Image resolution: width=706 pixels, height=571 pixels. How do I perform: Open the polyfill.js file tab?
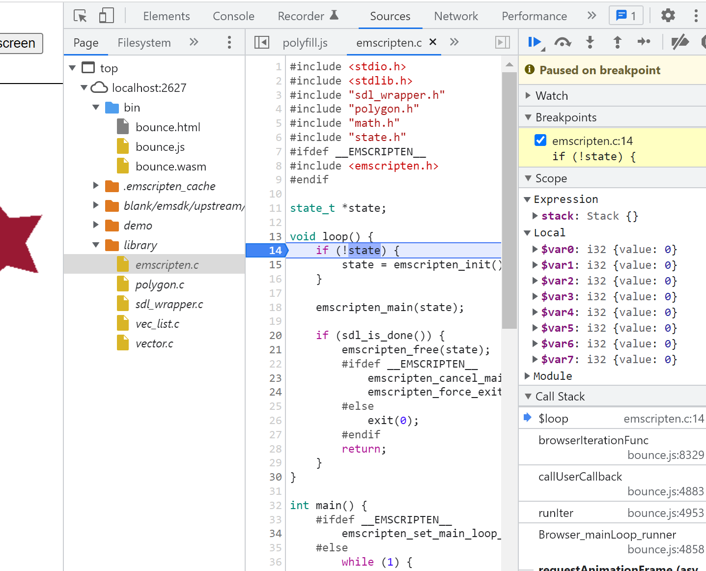(305, 43)
